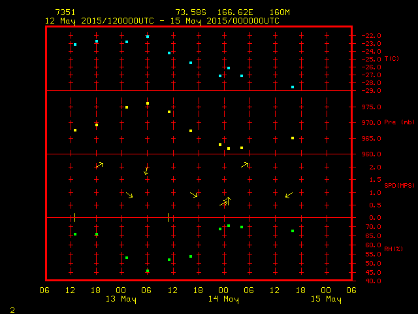This screenshot has height=314, width=418.
Task: Select the 166.62E longitude text
Action: (240, 12)
